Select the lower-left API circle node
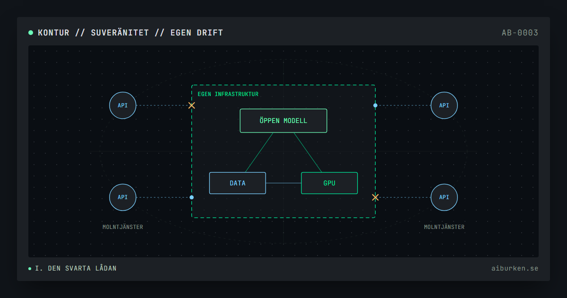This screenshot has height=298, width=567. [x=123, y=197]
